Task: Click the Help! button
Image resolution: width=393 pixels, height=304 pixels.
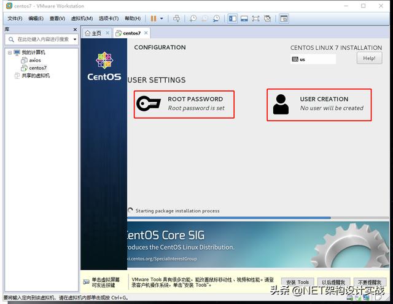Action: click(x=370, y=58)
